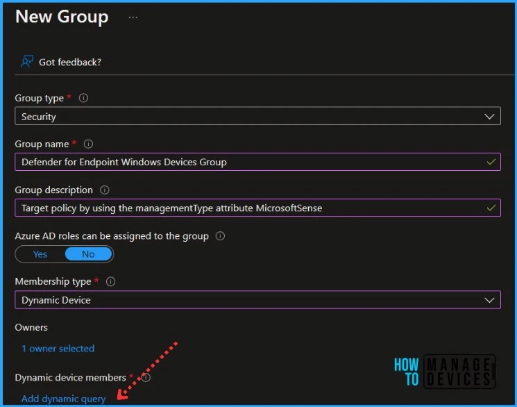Edit the Group description input field
The width and height of the screenshot is (517, 407).
point(257,208)
